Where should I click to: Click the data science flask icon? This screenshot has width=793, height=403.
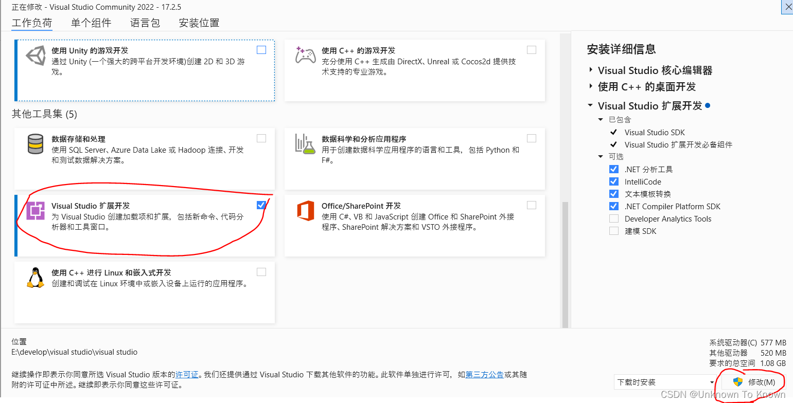point(305,143)
